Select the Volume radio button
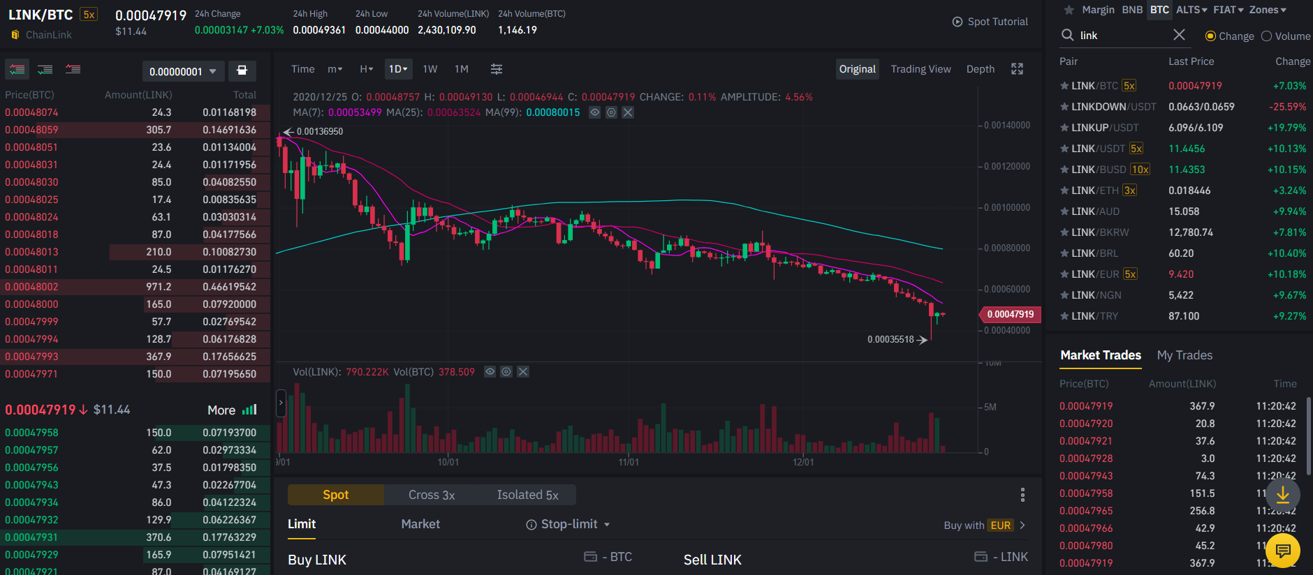The width and height of the screenshot is (1313, 575). point(1266,36)
